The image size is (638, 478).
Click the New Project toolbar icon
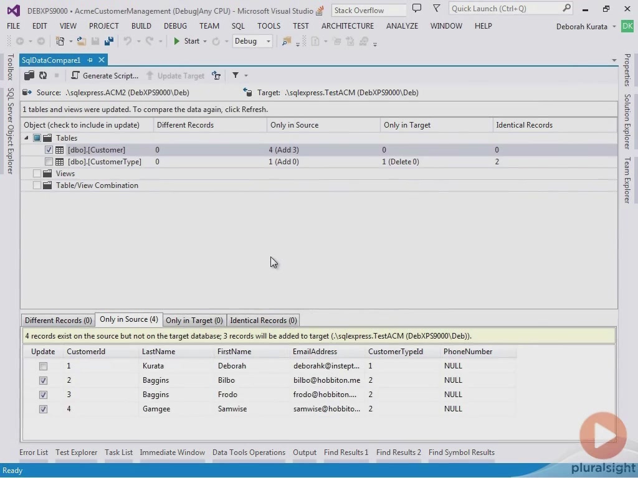coord(60,41)
